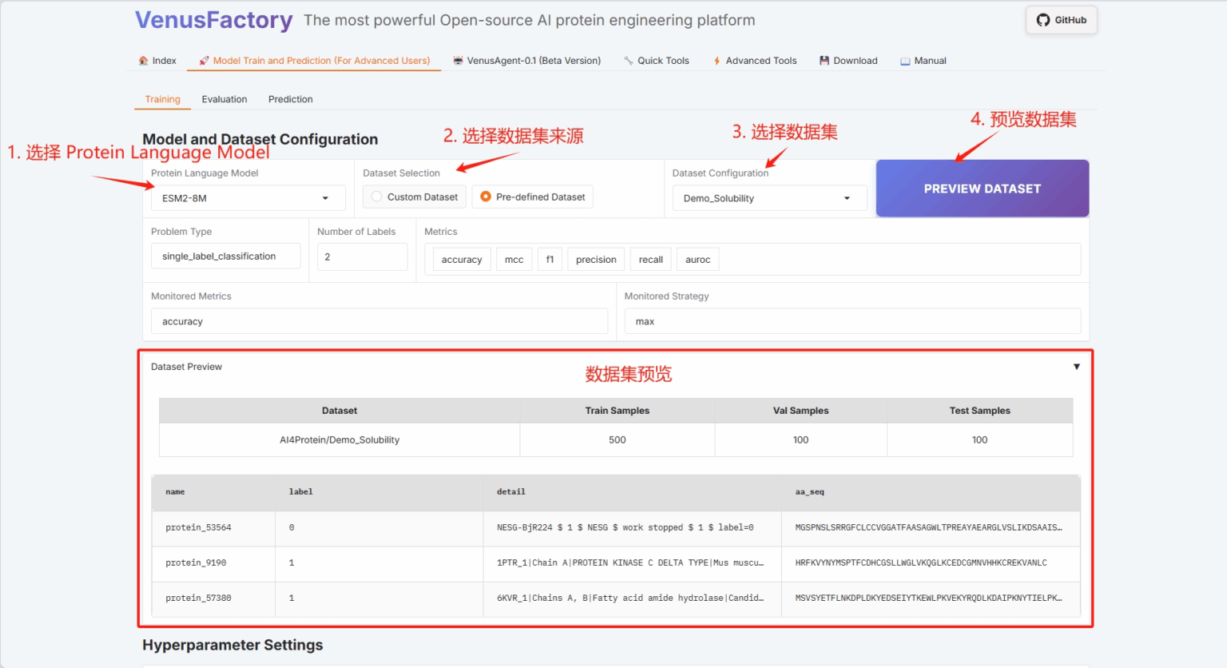Select the Custom Dataset radio button
Viewport: 1227px width, 668px height.
click(x=375, y=197)
